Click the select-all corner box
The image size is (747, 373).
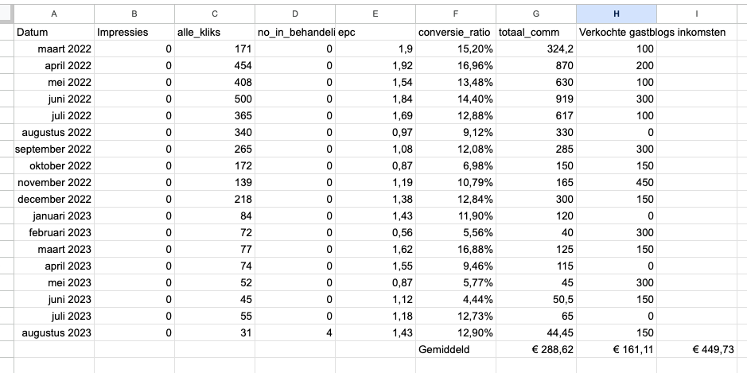point(6,14)
